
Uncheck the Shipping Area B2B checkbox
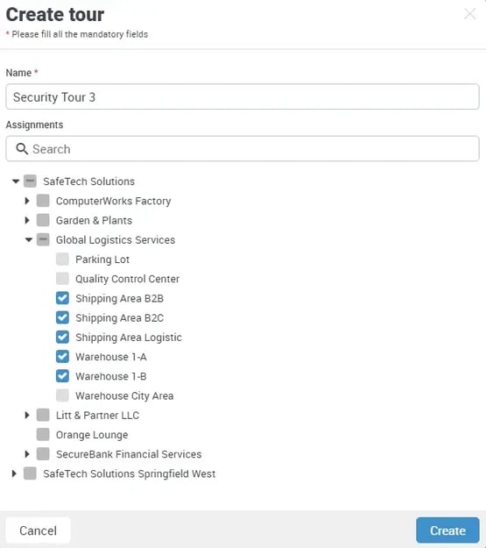point(62,298)
